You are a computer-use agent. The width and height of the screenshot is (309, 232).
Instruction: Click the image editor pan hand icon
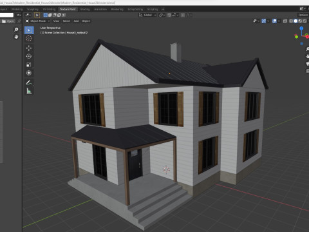pyautogui.click(x=16, y=37)
